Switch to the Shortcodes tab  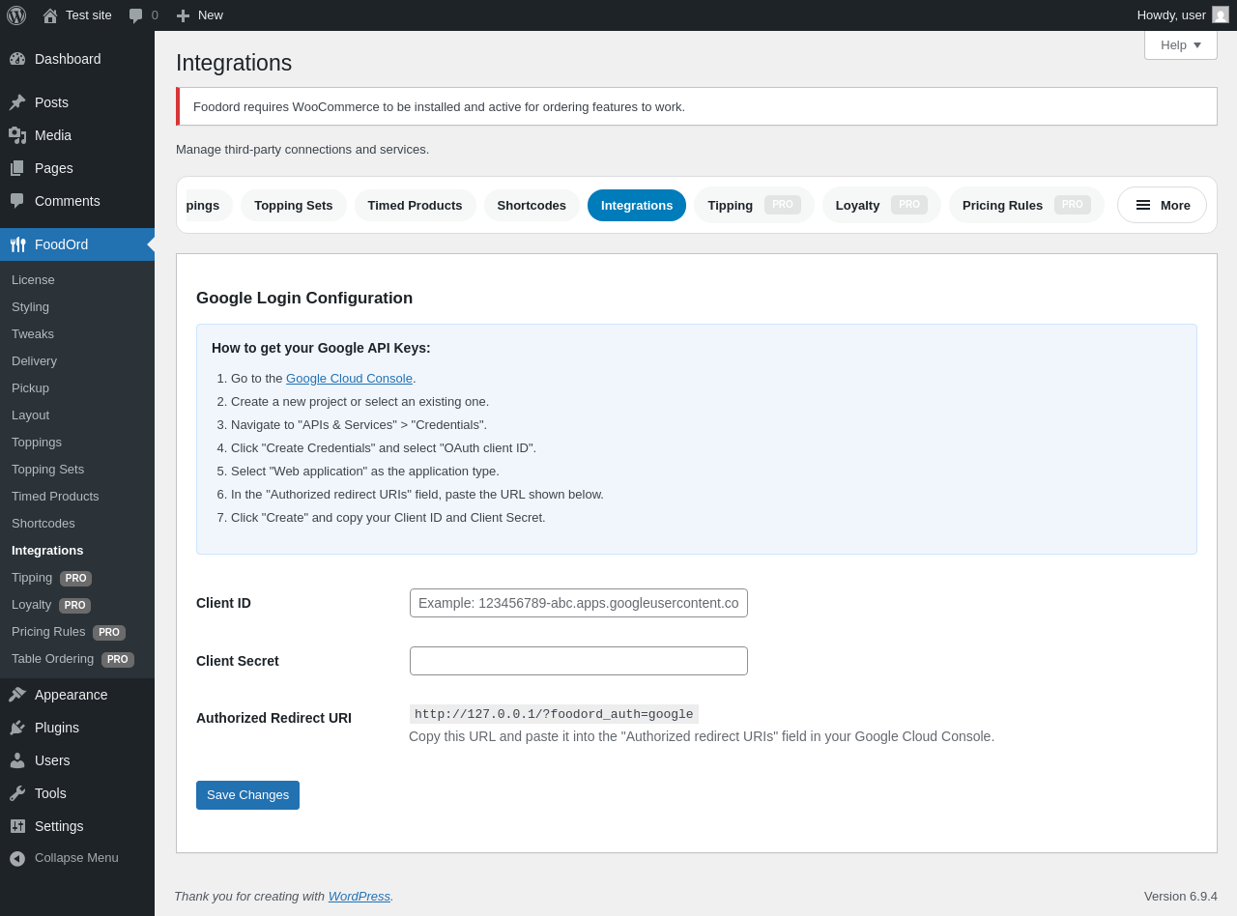pos(532,205)
